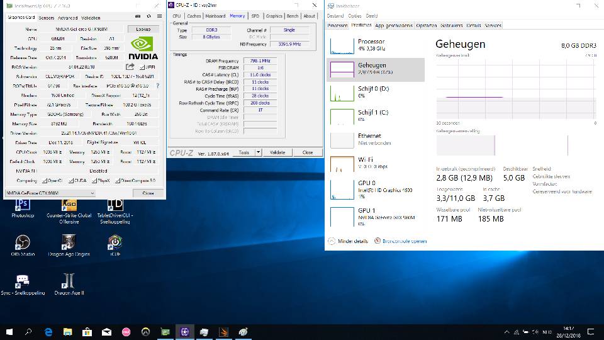This screenshot has height=340, width=604.
Task: Open the SPD tab in CPU-Z
Action: (x=255, y=16)
